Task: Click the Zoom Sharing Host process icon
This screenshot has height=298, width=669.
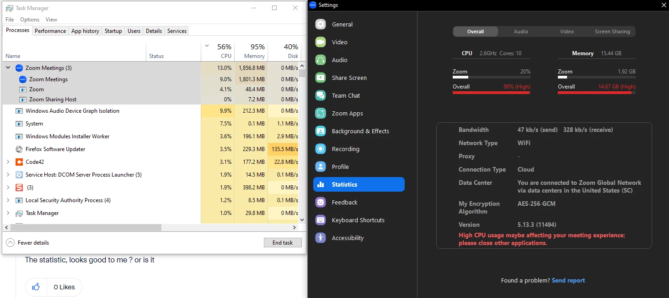Action: pos(23,99)
